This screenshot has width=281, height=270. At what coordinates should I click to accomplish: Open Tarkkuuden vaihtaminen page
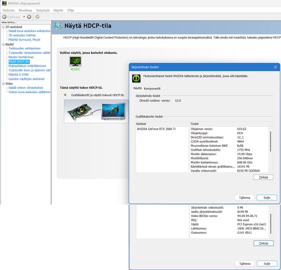24,48
